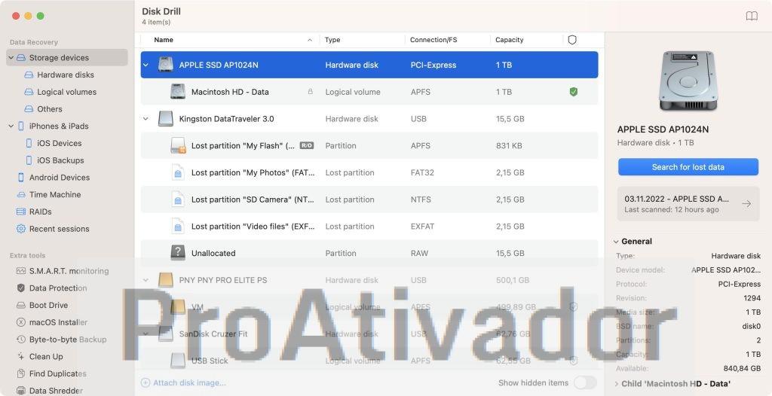
Task: Select the Kingston DataTraveler 3.0 disk row
Action: tap(369, 118)
